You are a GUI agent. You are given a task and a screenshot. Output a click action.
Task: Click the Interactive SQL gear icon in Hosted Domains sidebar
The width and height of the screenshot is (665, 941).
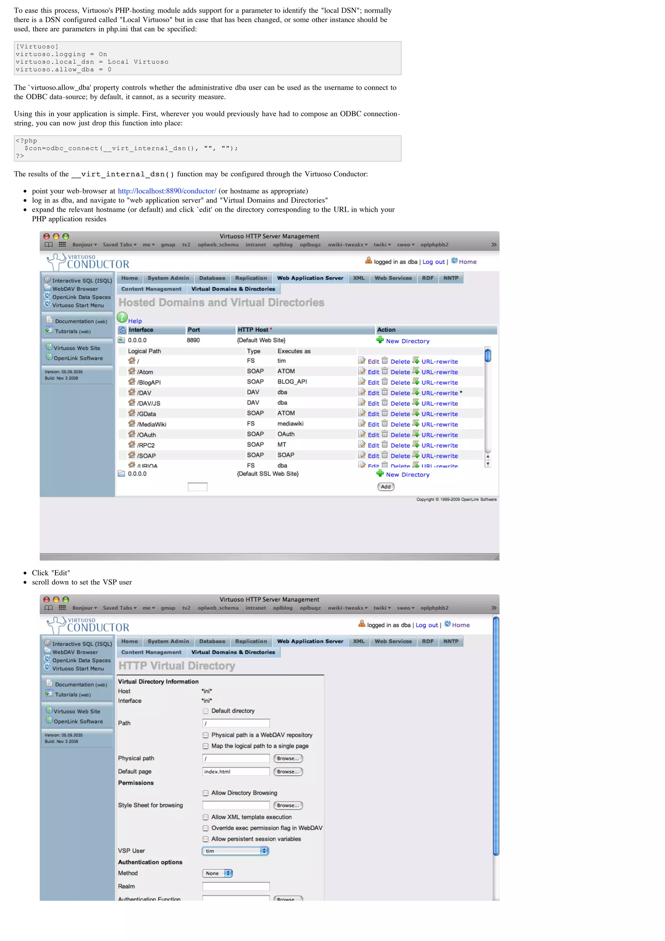47,279
